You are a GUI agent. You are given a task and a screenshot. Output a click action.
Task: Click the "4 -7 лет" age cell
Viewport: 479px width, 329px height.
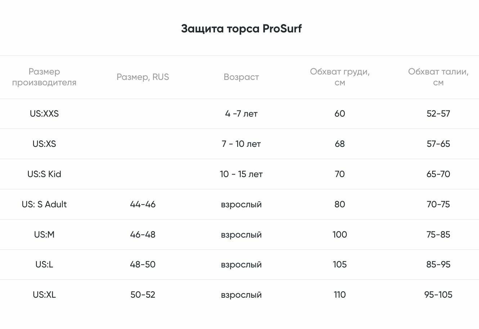click(241, 114)
